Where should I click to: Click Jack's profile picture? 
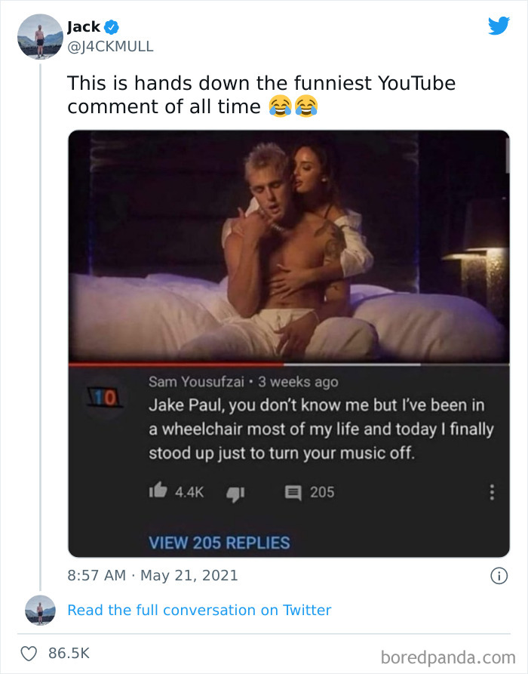40,35
